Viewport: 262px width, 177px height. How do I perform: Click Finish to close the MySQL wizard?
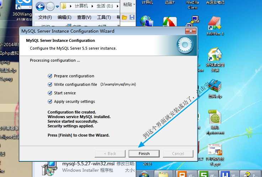144,154
